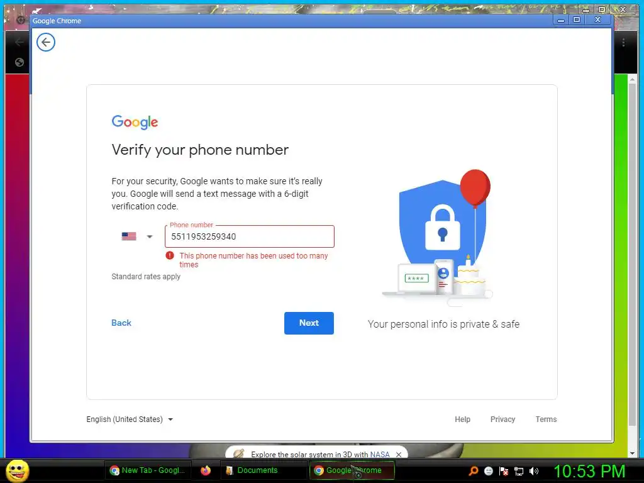
Task: Click the three-dot menu in background browser
Action: click(623, 42)
